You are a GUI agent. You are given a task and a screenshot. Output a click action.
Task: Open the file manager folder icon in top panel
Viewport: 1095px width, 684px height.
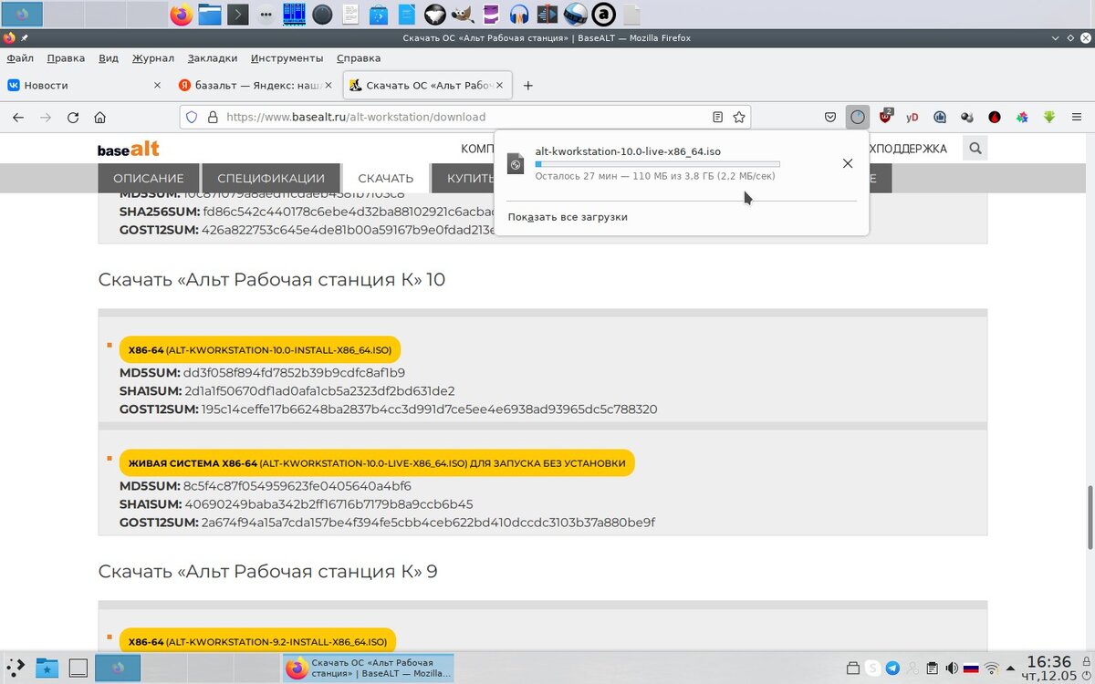210,15
